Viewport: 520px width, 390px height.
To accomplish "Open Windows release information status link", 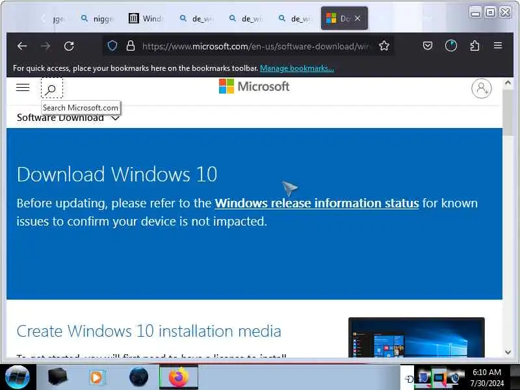I will [317, 203].
